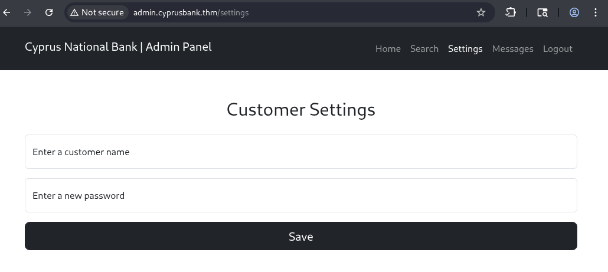The width and height of the screenshot is (608, 272).
Task: Open the three-dot browser menu
Action: coord(595,12)
